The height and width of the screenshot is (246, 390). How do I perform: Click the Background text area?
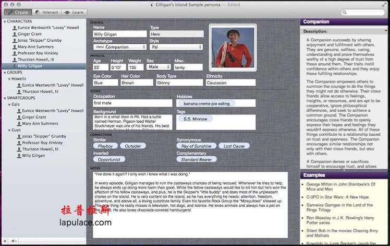(x=132, y=122)
